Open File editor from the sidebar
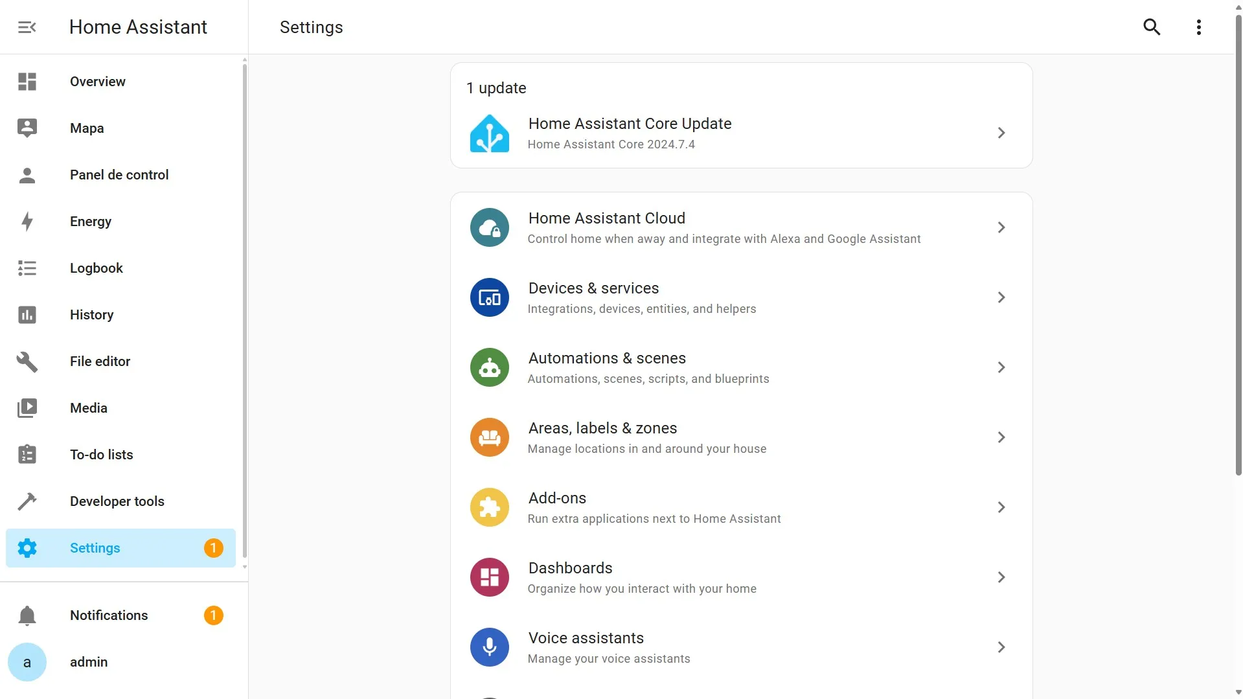This screenshot has width=1243, height=699. [x=120, y=361]
